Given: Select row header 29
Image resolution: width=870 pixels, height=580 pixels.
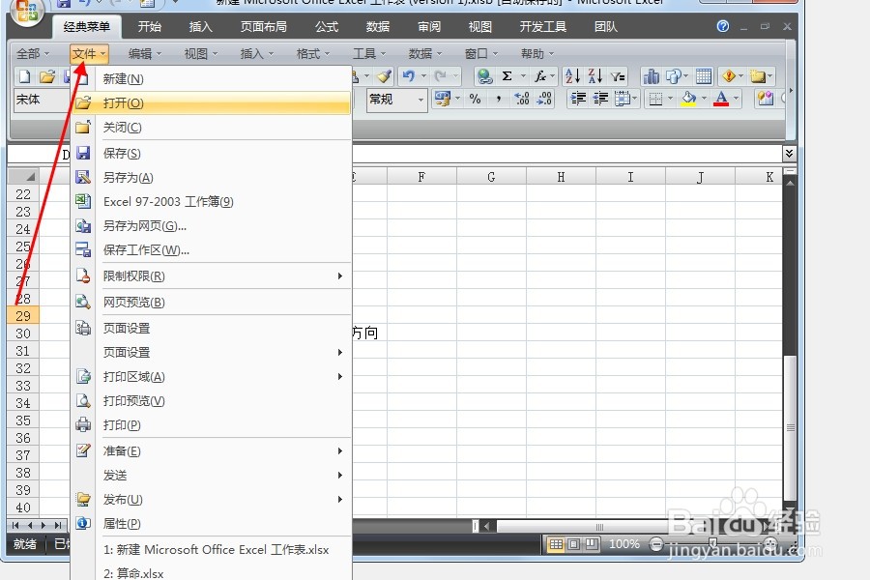Looking at the screenshot, I should coord(23,316).
